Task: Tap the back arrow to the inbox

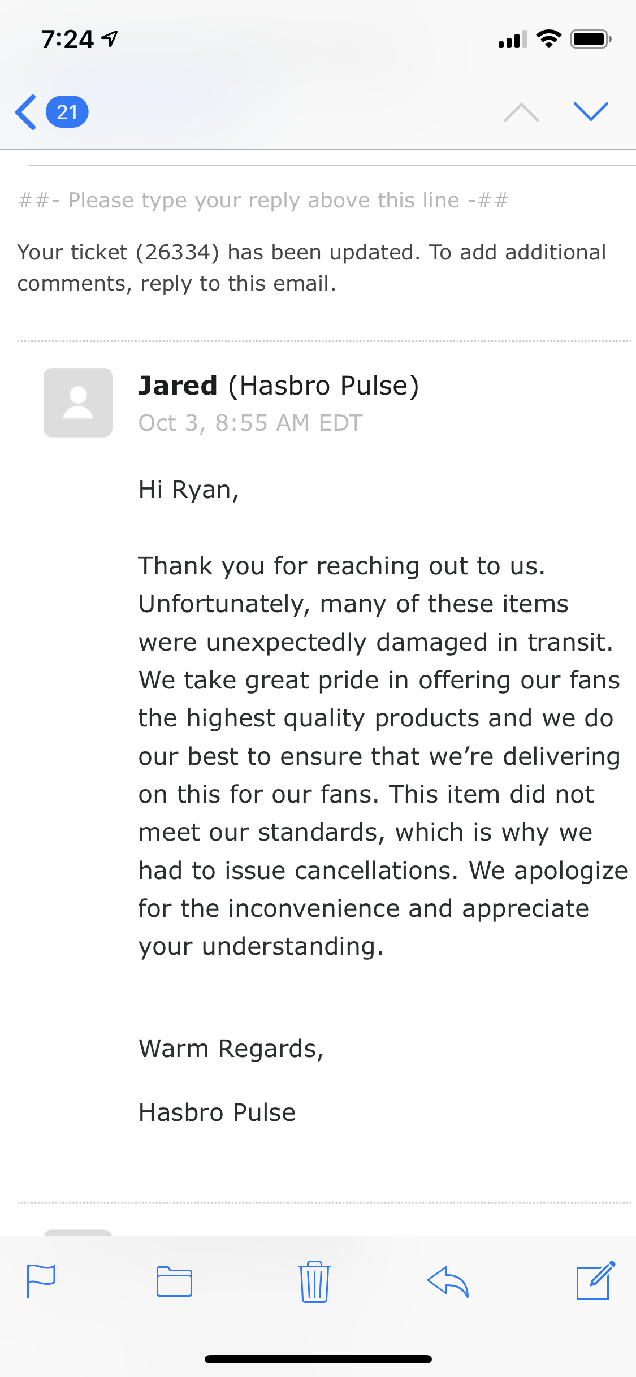Action: click(26, 112)
